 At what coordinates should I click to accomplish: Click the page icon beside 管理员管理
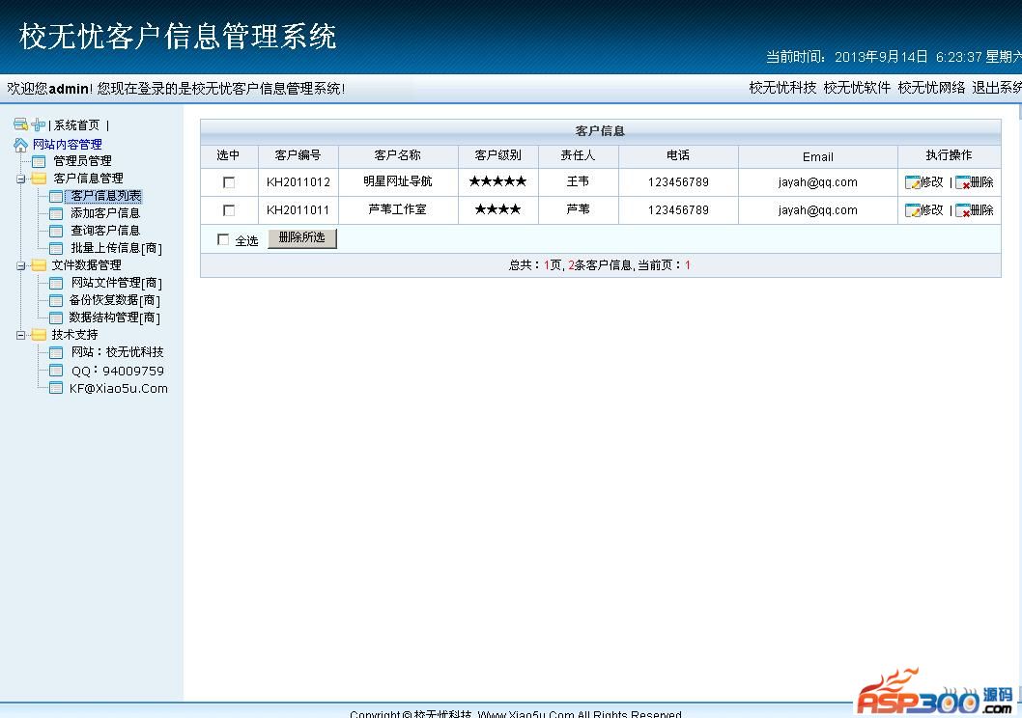[39, 161]
